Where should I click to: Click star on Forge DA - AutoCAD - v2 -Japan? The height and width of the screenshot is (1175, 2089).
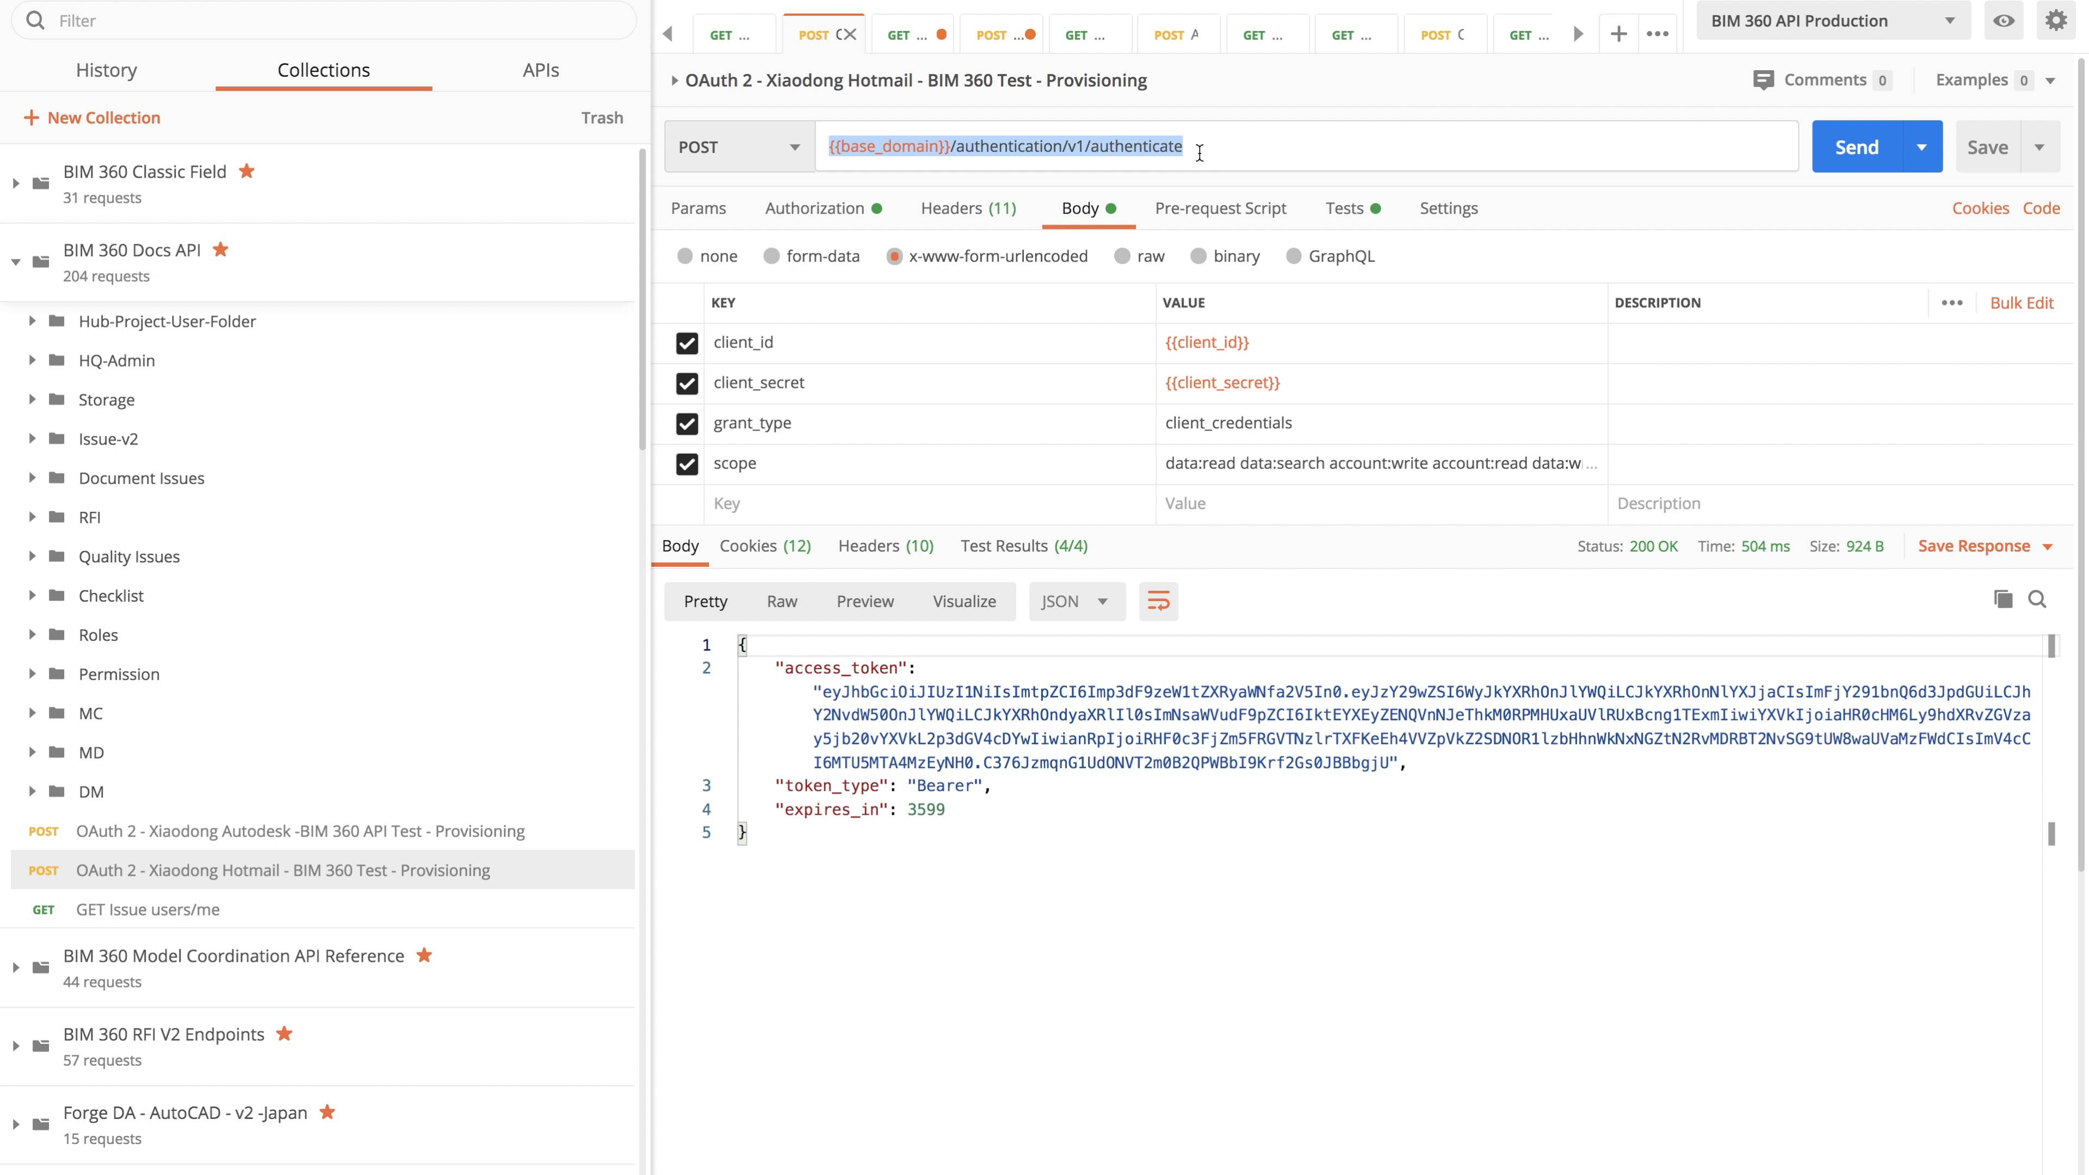pos(327,1112)
